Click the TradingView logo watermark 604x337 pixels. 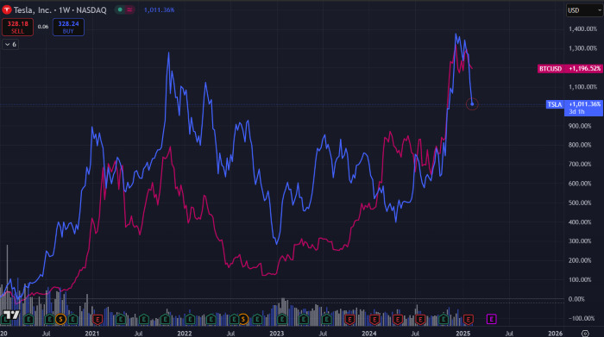(11, 315)
